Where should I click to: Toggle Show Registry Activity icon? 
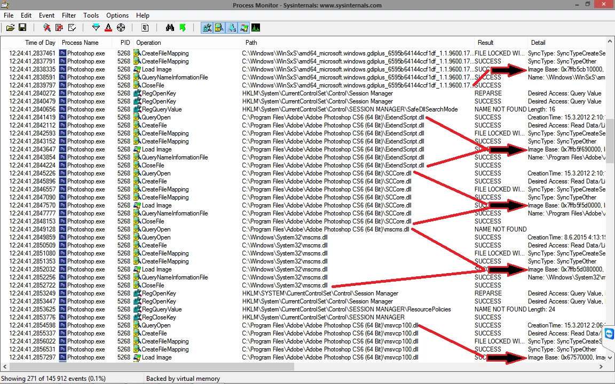coord(207,27)
